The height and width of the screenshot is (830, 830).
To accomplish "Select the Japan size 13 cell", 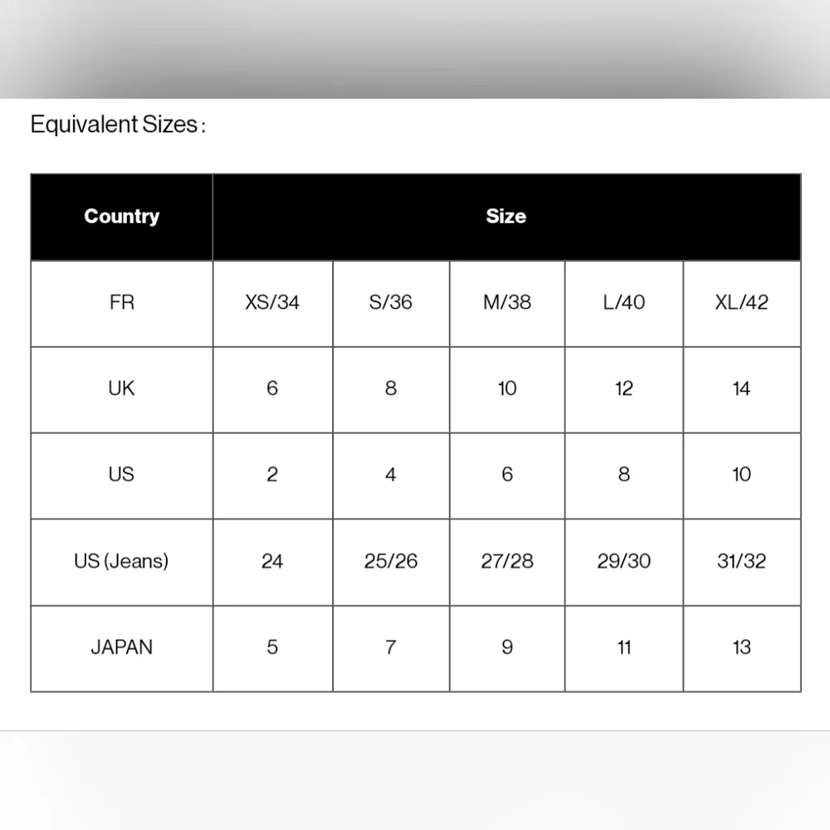I will pos(742,647).
